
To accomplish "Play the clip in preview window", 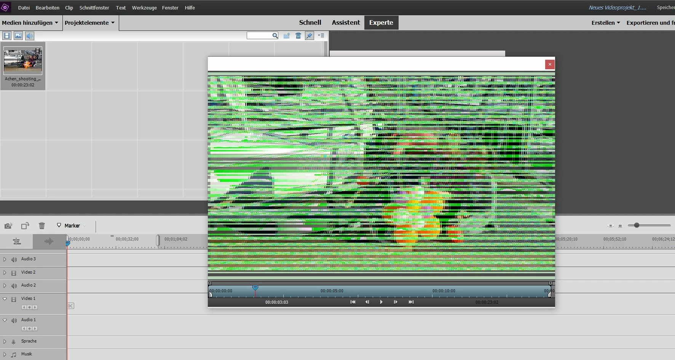I will pyautogui.click(x=381, y=302).
